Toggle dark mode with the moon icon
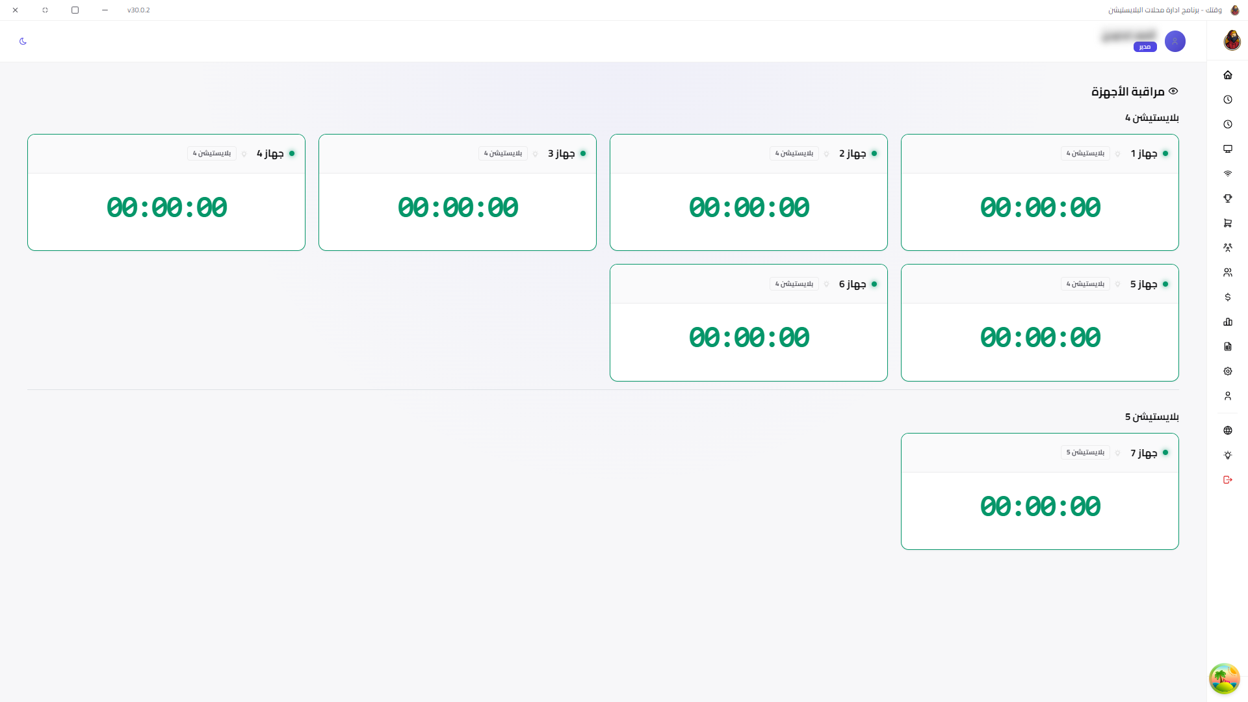1248x702 pixels. pos(23,42)
